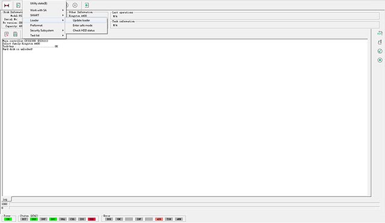Open the Test list submenu
The image size is (385, 223).
tap(44, 36)
